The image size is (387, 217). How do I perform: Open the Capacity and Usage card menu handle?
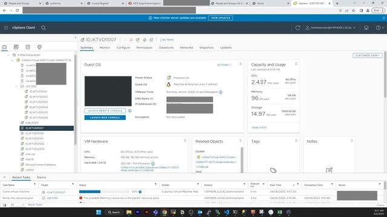[x=296, y=64]
